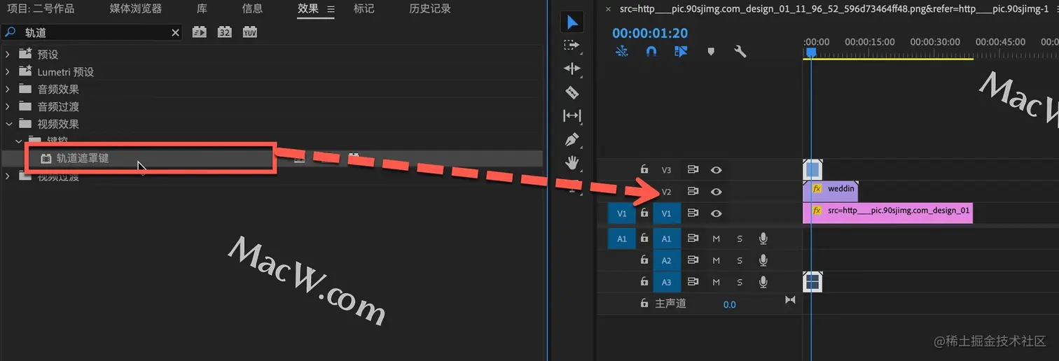This screenshot has height=361, width=1059.
Task: Click the 00:00:01:20 playhead timecode
Action: pyautogui.click(x=650, y=33)
